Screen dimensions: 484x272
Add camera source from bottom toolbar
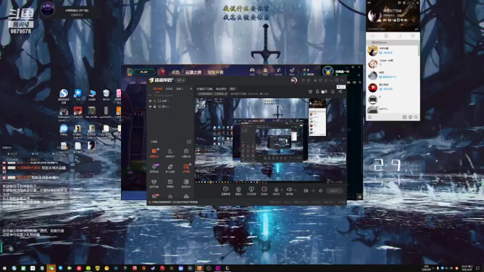(x=238, y=190)
